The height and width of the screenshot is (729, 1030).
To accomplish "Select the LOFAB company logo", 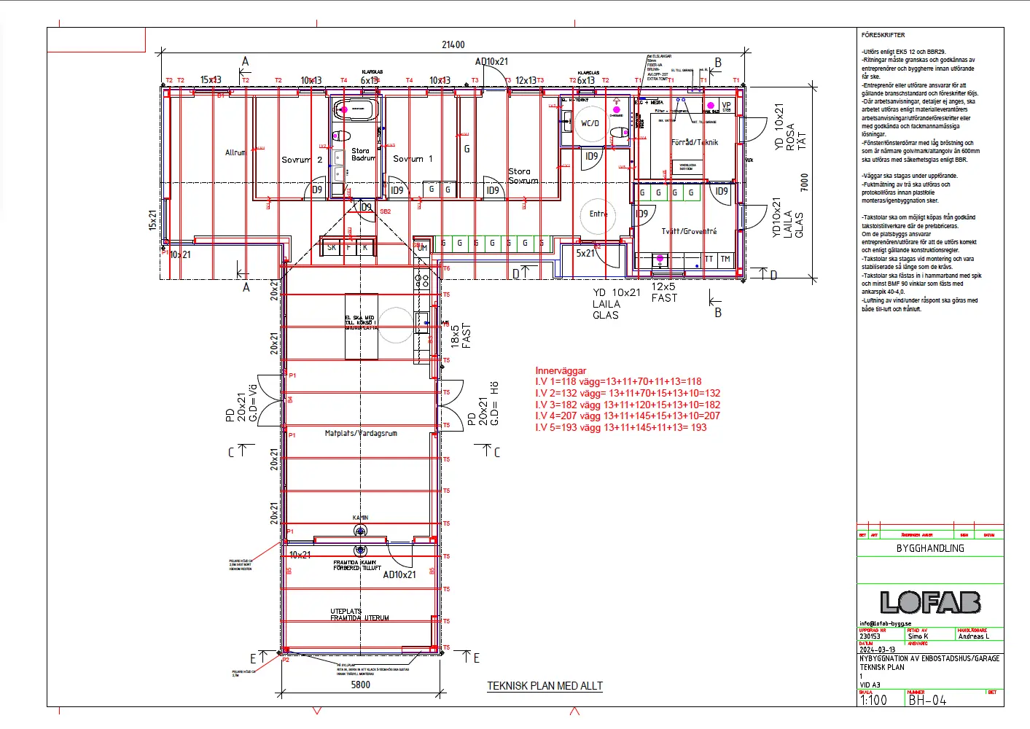I will [x=930, y=602].
